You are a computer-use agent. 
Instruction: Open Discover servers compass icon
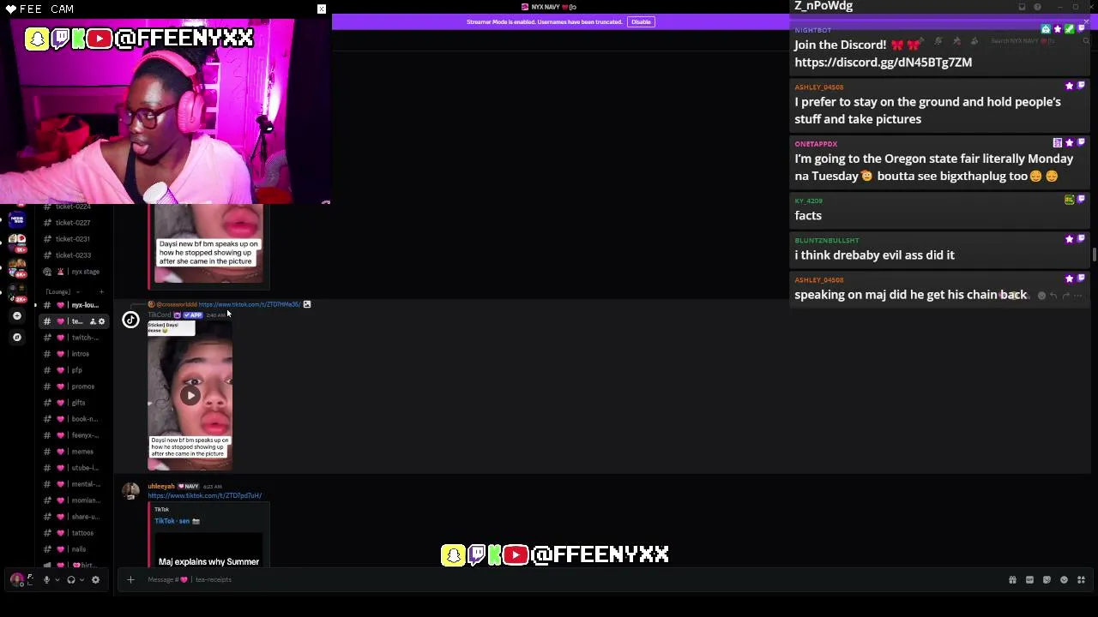click(17, 338)
